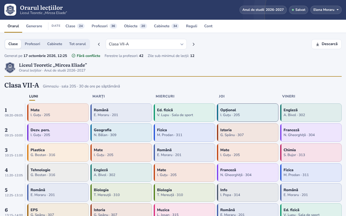Click the green Fără conflicte check icon
The height and width of the screenshot is (216, 346).
74,56
